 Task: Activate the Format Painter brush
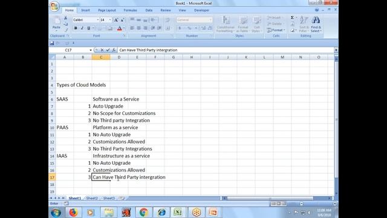tap(66, 30)
